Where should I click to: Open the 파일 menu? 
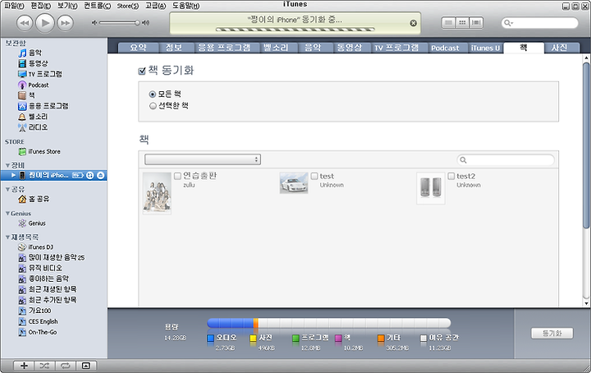(14, 6)
